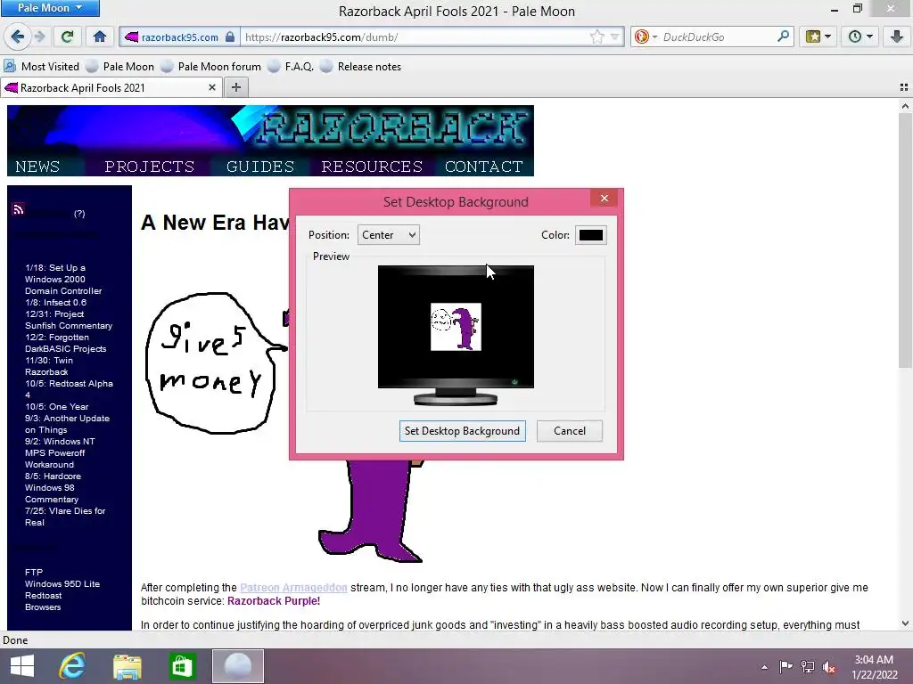Launch Internet Explorer from the taskbar
Screen dimensions: 913x684
pos(72,666)
